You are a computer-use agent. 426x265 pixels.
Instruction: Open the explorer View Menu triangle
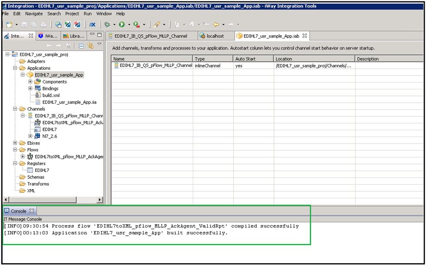point(100,44)
